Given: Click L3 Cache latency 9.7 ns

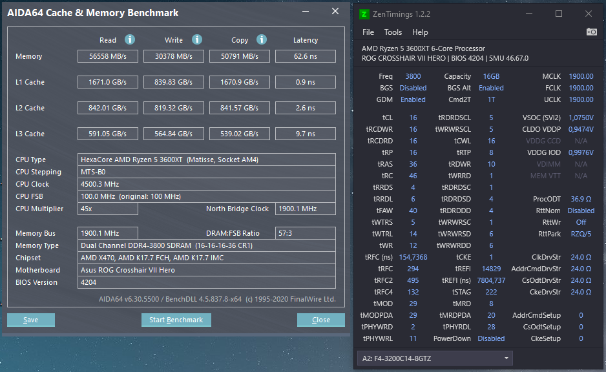Looking at the screenshot, I should (x=306, y=134).
